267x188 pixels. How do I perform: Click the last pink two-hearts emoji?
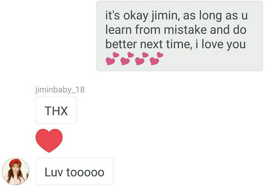[x=157, y=59]
